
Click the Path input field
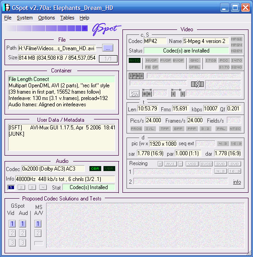click(x=57, y=48)
